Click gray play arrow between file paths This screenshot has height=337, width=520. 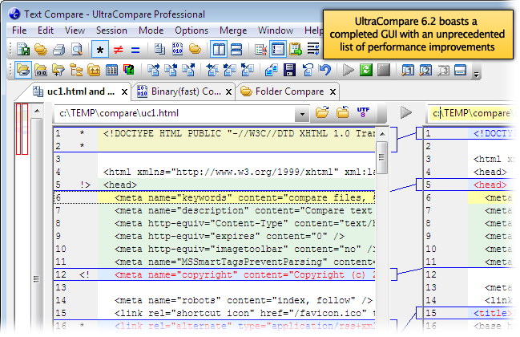[x=406, y=112]
